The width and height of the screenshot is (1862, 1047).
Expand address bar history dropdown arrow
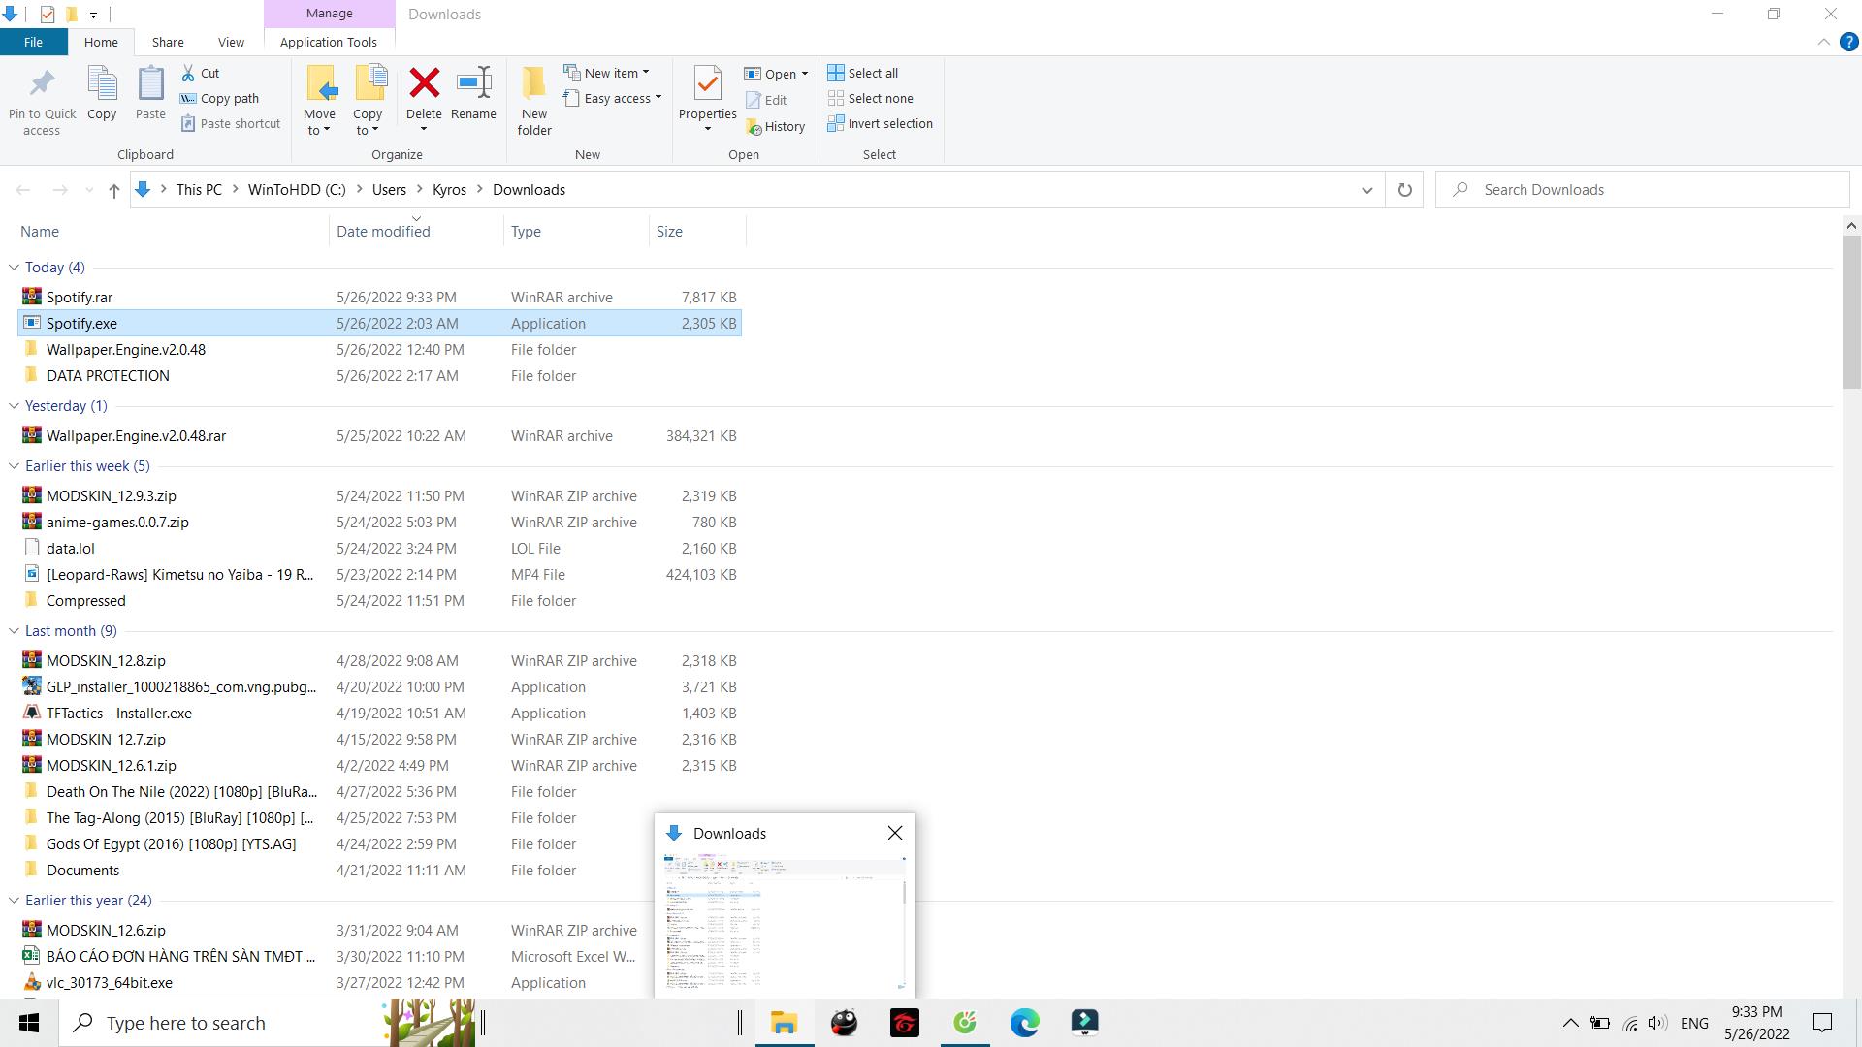coord(1366,190)
